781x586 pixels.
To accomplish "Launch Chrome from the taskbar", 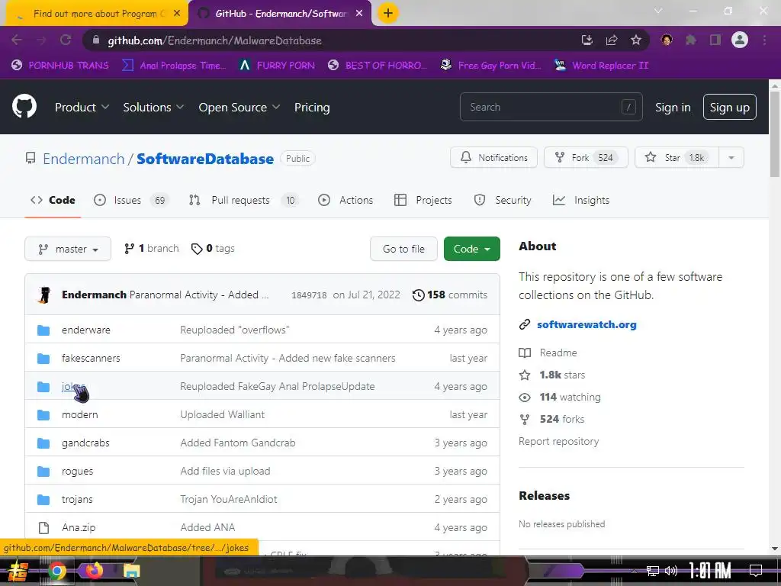I will pyautogui.click(x=56, y=571).
